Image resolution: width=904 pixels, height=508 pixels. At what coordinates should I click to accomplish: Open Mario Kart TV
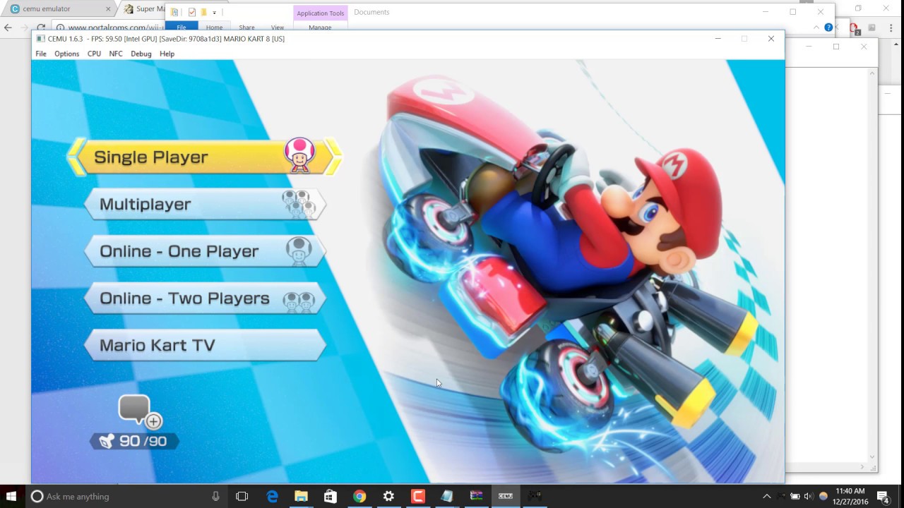click(x=205, y=345)
